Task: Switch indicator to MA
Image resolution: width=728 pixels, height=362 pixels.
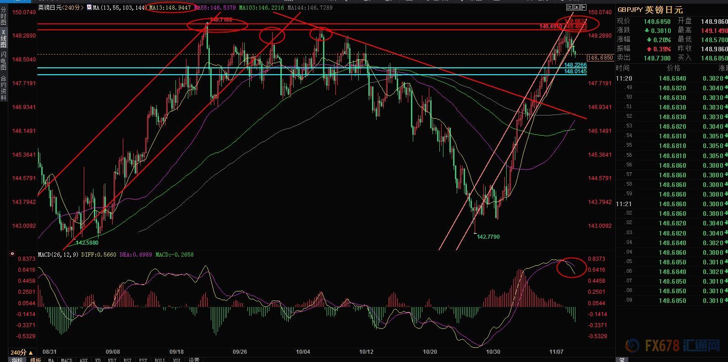Action: tap(51, 360)
